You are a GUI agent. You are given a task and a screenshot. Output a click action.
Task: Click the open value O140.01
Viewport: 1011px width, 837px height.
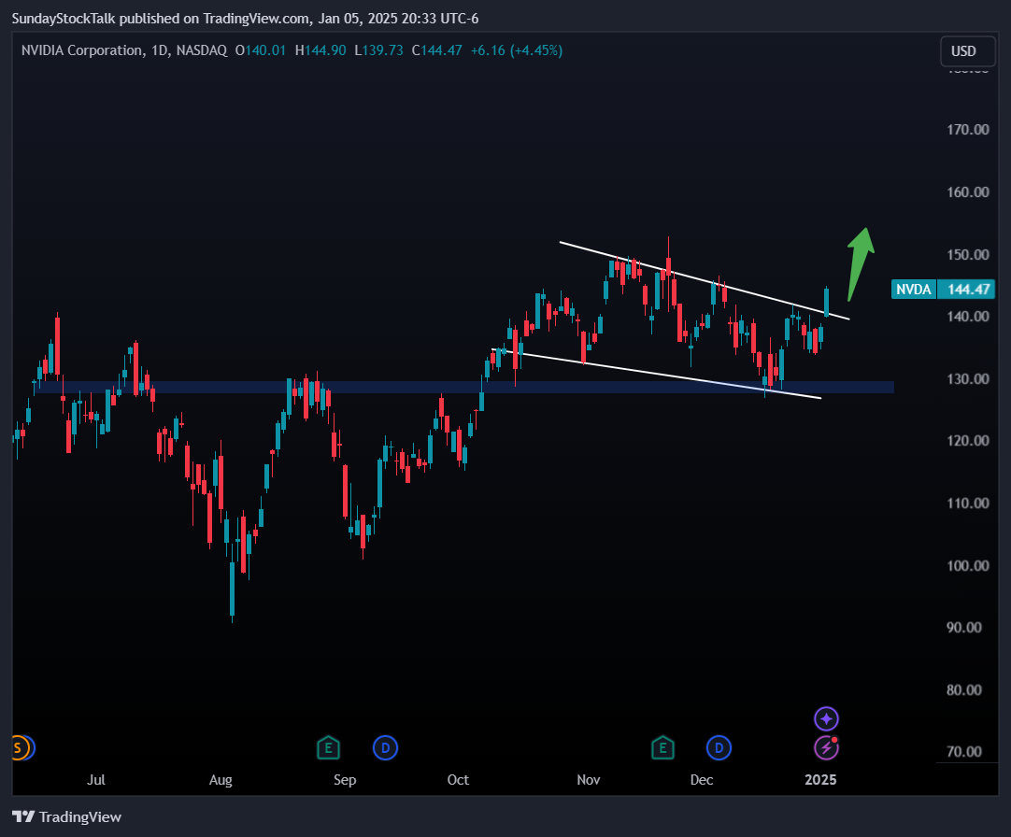[261, 50]
